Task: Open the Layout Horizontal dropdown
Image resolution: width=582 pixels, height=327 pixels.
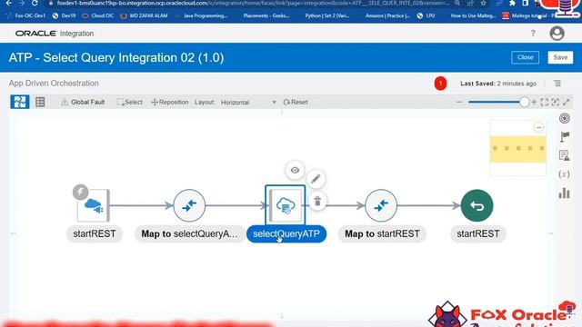Action: tap(248, 103)
